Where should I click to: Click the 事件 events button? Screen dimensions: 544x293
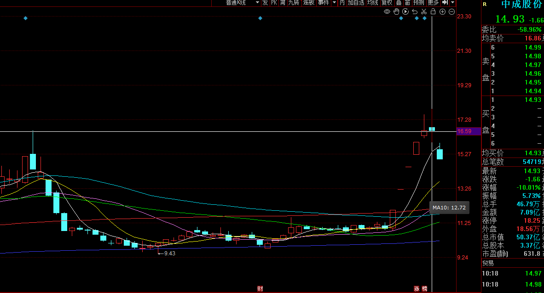pos(324,3)
